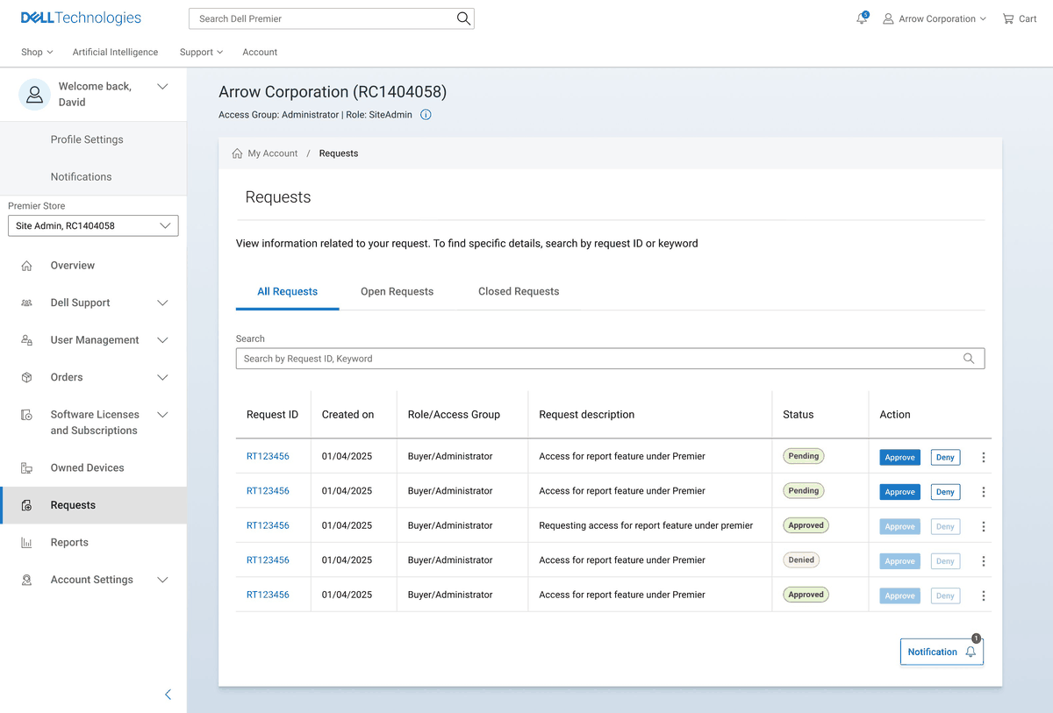Open Account in the top navigation
The image size is (1053, 713).
(x=260, y=53)
